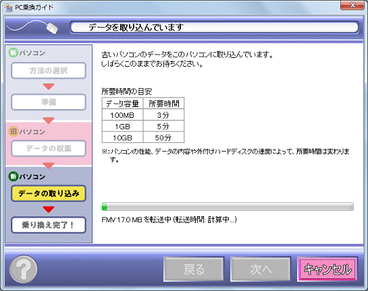The height and width of the screenshot is (291, 368).
Task: Click the data transfer progress bar
Action: pyautogui.click(x=228, y=207)
